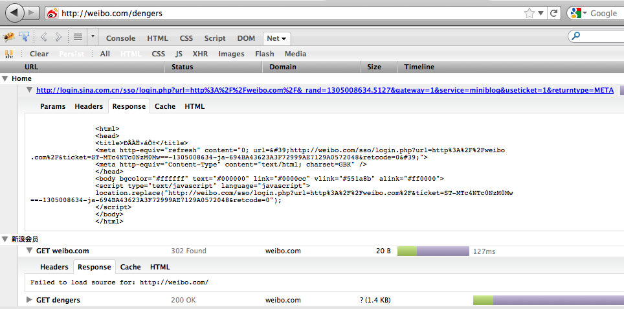Click the Domain column header
The width and height of the screenshot is (624, 309).
[311, 67]
